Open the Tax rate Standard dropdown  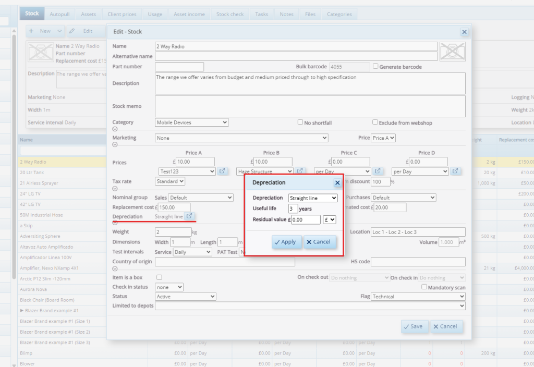pyautogui.click(x=170, y=181)
